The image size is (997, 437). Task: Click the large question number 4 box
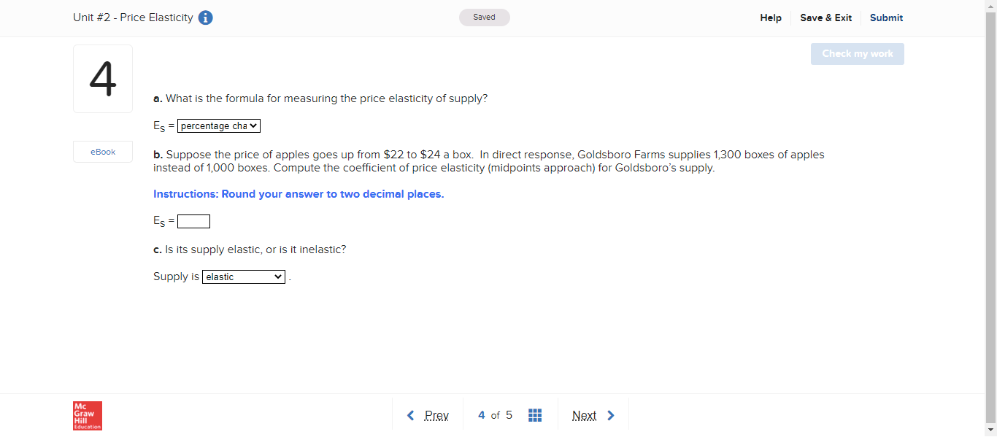[x=102, y=78]
